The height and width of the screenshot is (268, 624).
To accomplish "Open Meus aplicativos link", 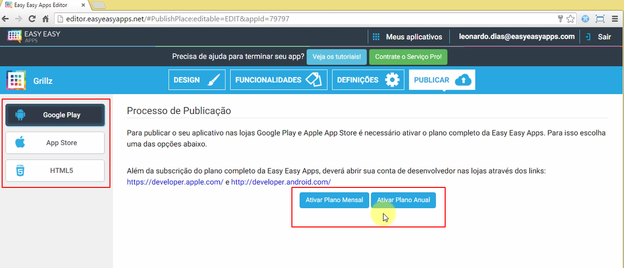I will [414, 37].
